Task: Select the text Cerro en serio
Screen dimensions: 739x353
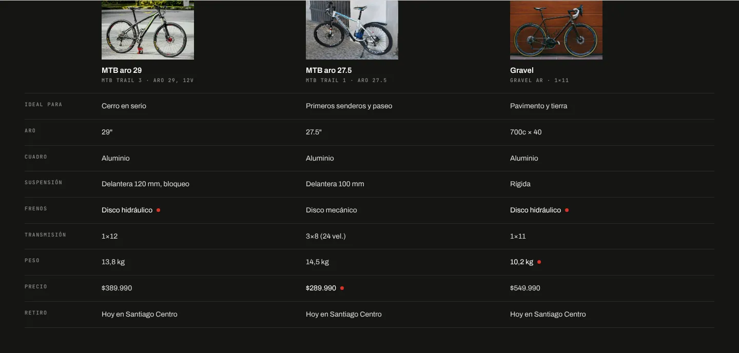Action: click(124, 106)
